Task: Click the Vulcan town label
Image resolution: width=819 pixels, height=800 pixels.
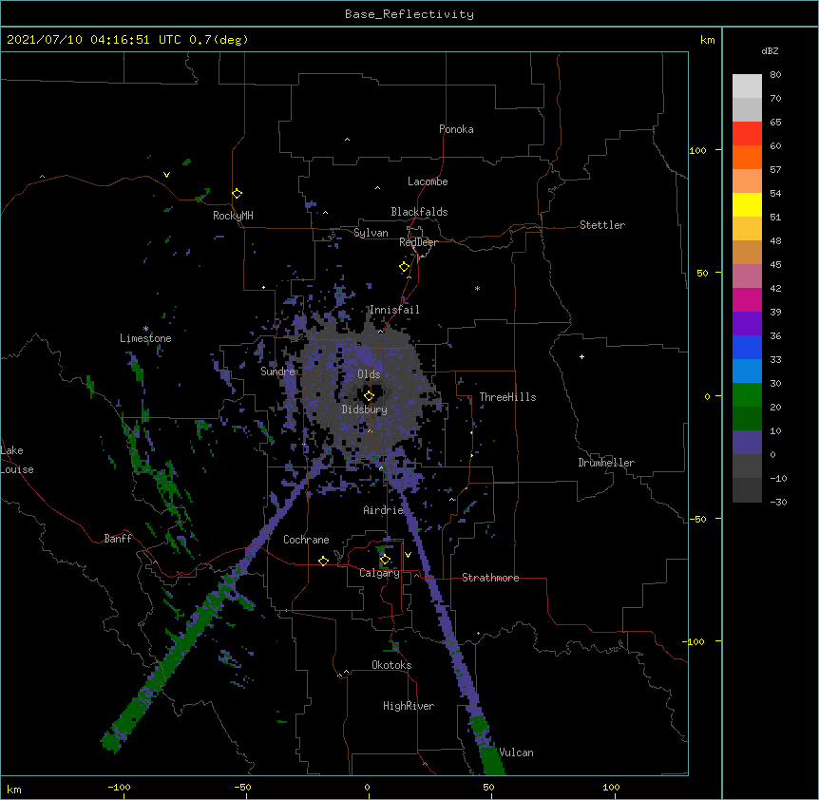Action: coord(516,752)
